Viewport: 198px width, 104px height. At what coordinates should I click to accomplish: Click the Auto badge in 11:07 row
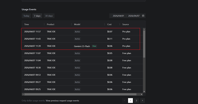pyautogui.click(x=77, y=53)
